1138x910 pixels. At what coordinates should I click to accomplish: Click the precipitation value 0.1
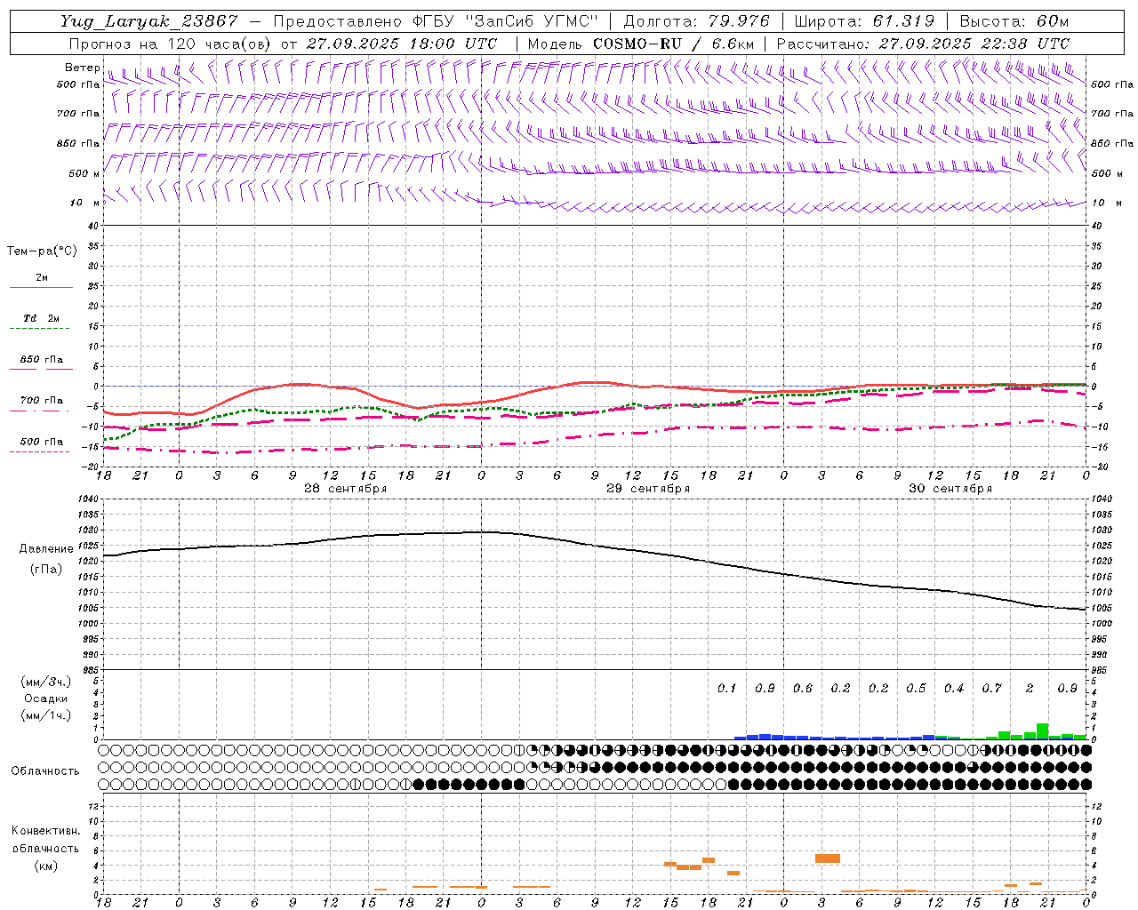(x=726, y=688)
